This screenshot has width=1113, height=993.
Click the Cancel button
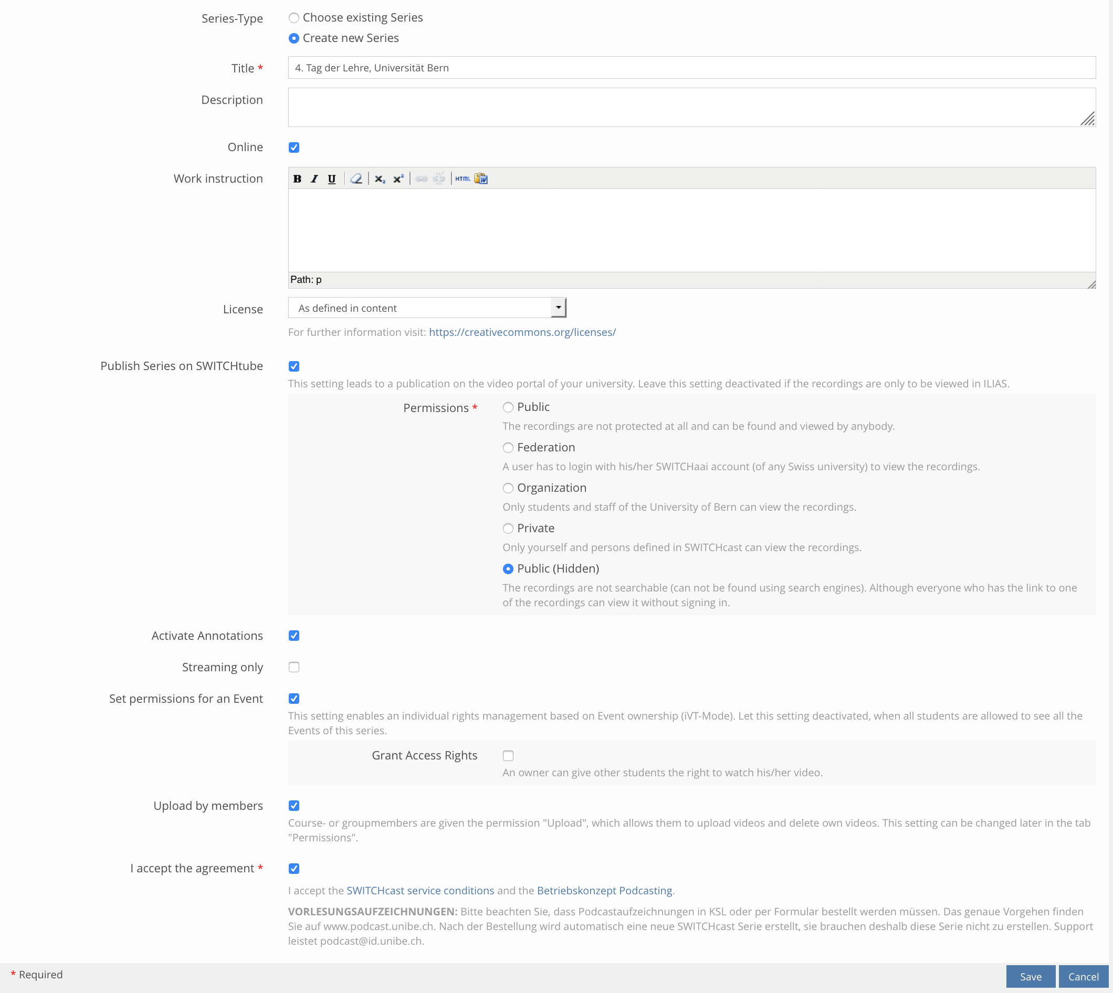click(x=1083, y=977)
